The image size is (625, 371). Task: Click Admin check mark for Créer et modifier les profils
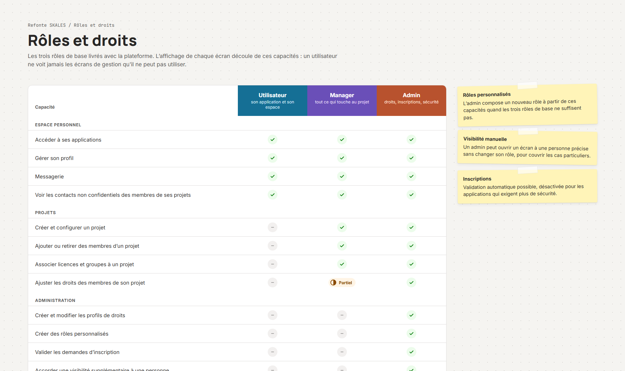(x=411, y=315)
